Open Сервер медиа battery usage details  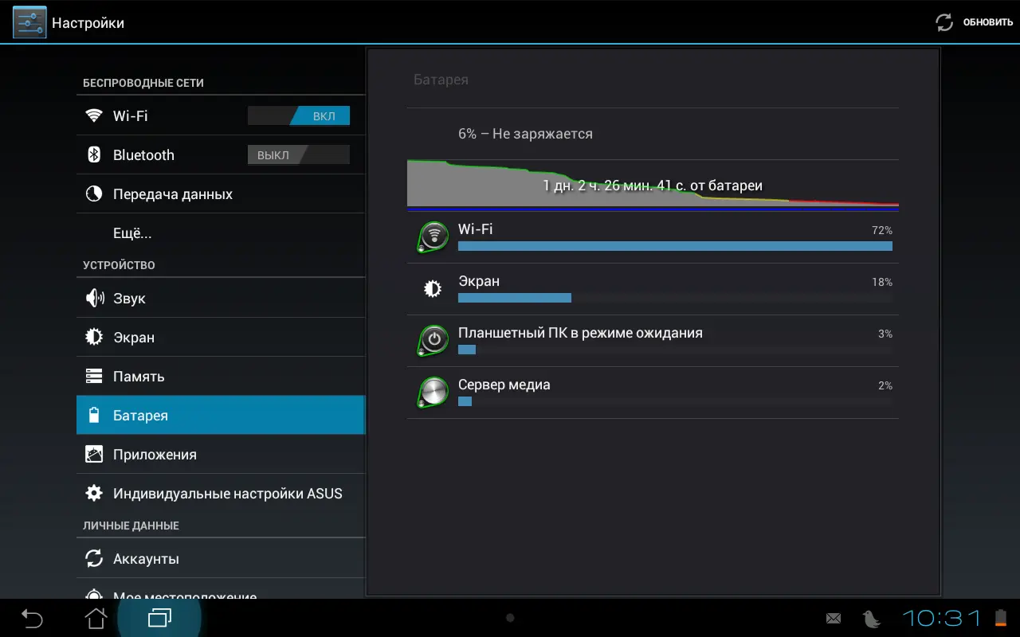[x=653, y=393]
